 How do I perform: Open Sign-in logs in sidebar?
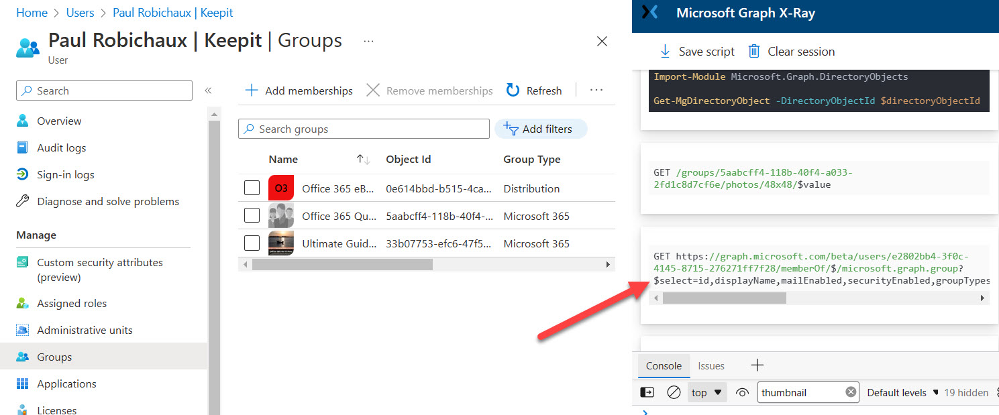pyautogui.click(x=65, y=175)
